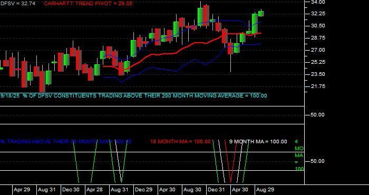Click the first Aug 31 date label
The width and height of the screenshot is (369, 195).
point(46,190)
